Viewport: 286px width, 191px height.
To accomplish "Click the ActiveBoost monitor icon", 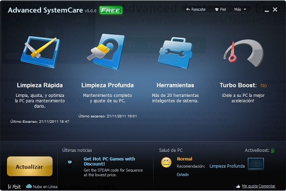I will pyautogui.click(x=255, y=164).
